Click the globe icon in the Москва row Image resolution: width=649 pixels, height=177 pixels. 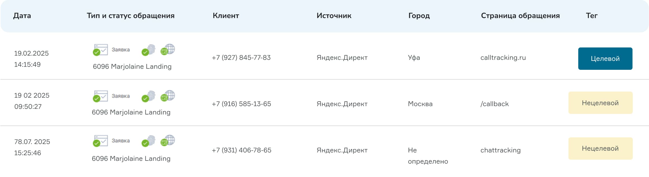pos(168,96)
